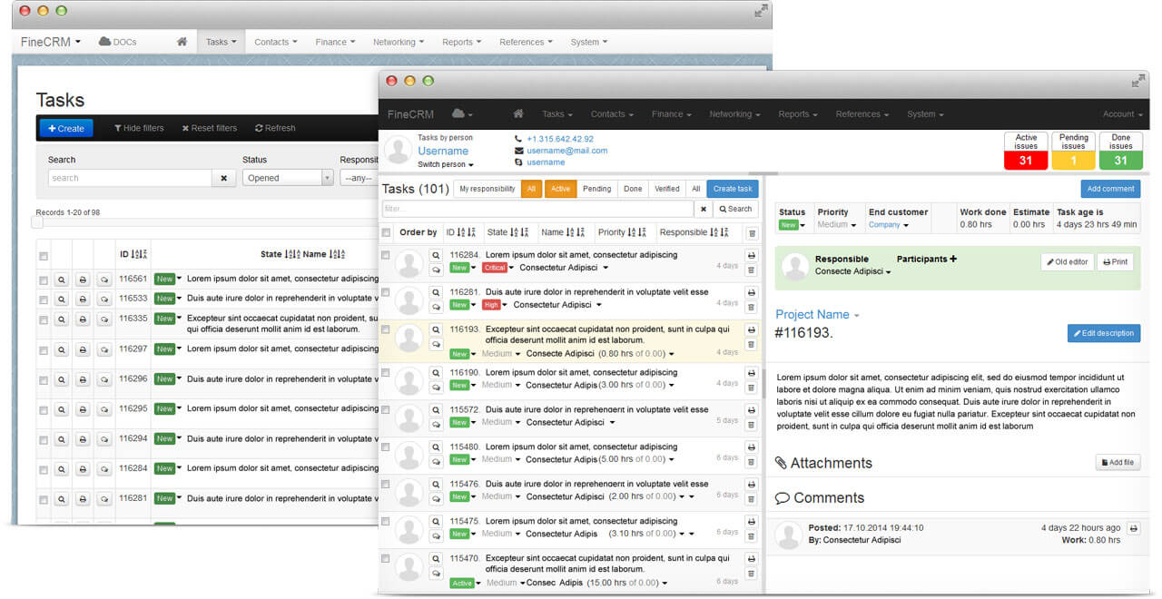Tick the checkbox for task 116284
1162x599 pixels.
(386, 256)
